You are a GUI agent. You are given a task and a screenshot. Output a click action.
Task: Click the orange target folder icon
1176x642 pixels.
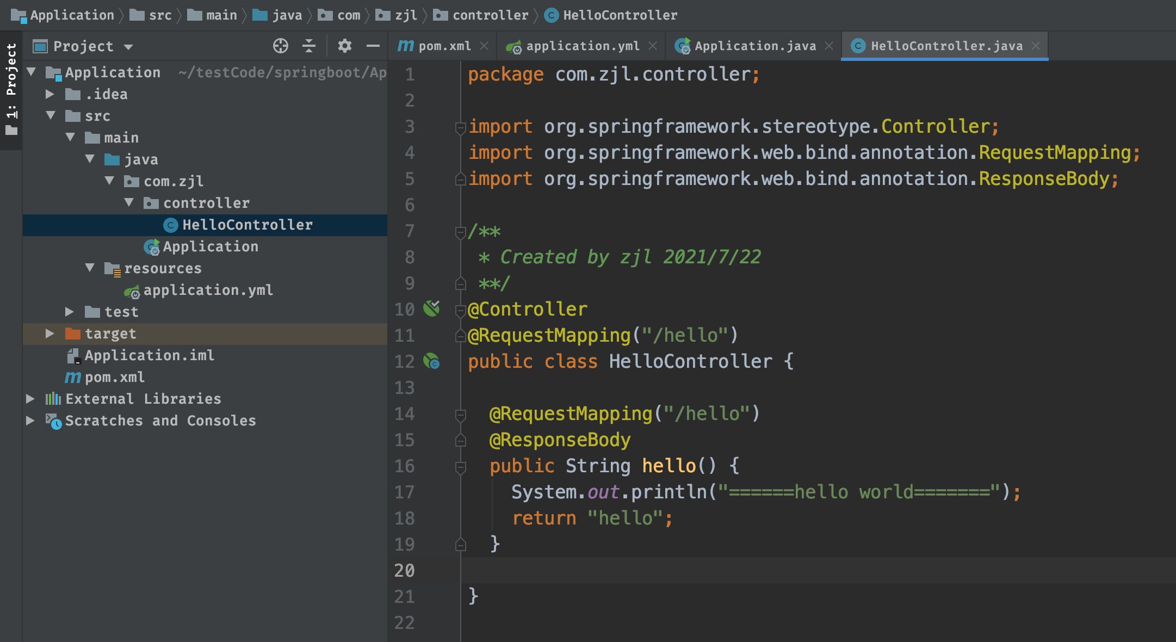[x=73, y=334]
